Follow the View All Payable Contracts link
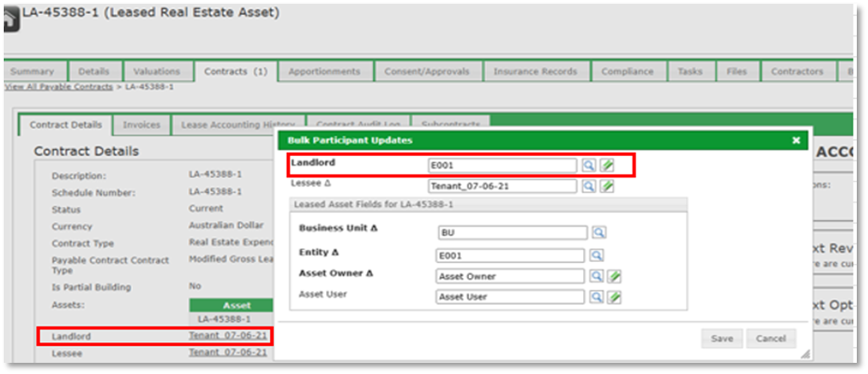This screenshot has height=374, width=868. 59,87
